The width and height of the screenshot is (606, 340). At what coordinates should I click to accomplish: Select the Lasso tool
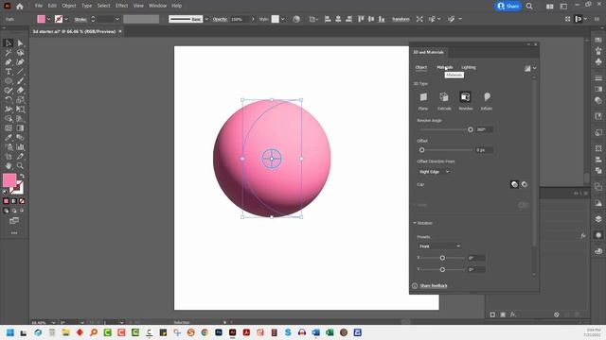20,53
